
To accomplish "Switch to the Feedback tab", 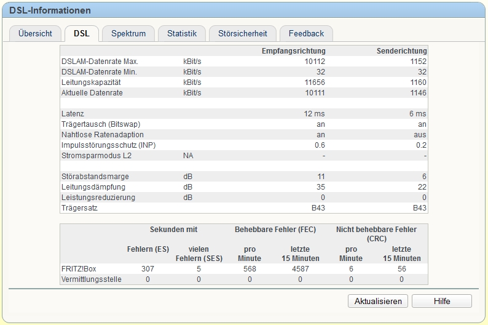I will 306,34.
